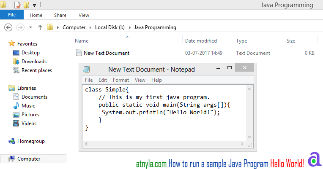
Task: Click the Text Document type cell
Action: coord(253,53)
